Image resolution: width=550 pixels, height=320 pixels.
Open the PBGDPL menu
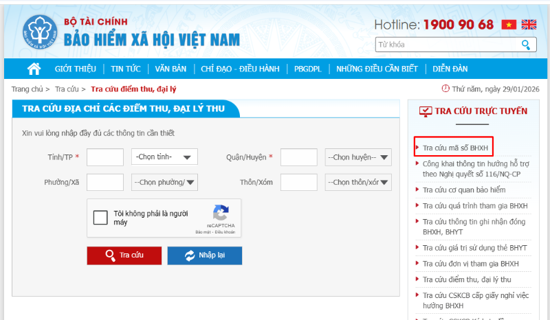point(307,69)
